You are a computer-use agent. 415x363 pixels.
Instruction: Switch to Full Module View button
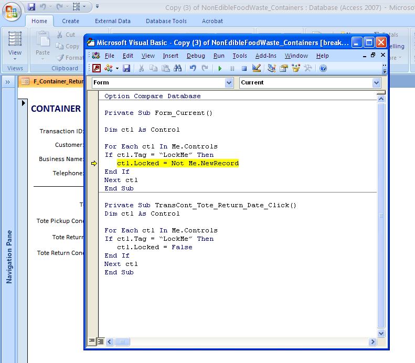(x=101, y=341)
